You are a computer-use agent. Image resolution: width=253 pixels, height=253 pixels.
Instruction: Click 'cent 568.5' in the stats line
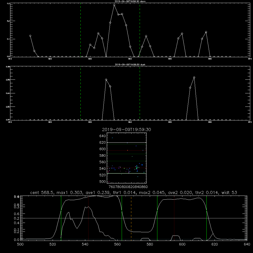tap(43, 193)
